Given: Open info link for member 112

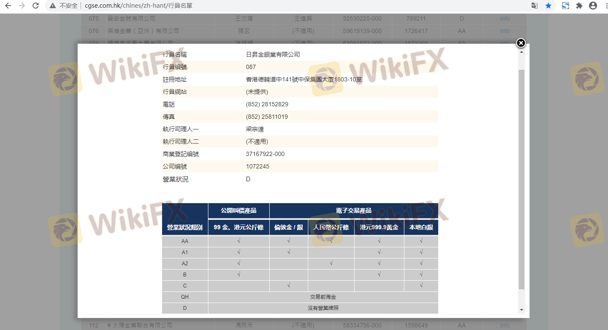Looking at the screenshot, I should coord(505,326).
